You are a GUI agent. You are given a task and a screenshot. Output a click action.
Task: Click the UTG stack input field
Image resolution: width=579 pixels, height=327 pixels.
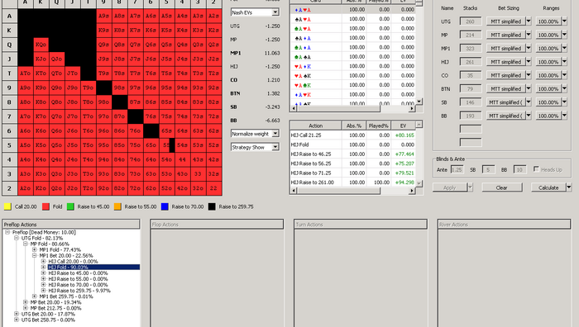pos(471,21)
